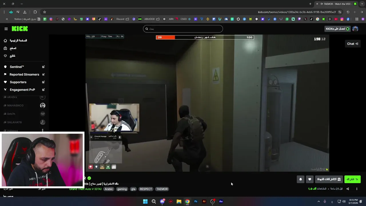Open the user profile avatar menu
Image resolution: width=366 pixels, height=206 pixels.
(x=355, y=29)
